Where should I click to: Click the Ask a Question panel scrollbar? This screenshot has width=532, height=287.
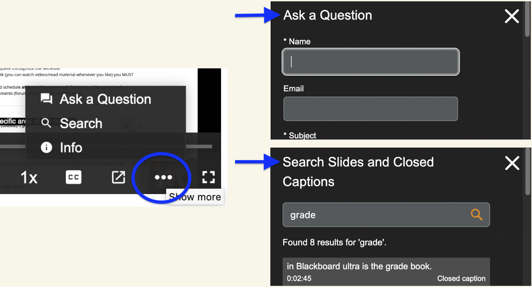pyautogui.click(x=527, y=20)
